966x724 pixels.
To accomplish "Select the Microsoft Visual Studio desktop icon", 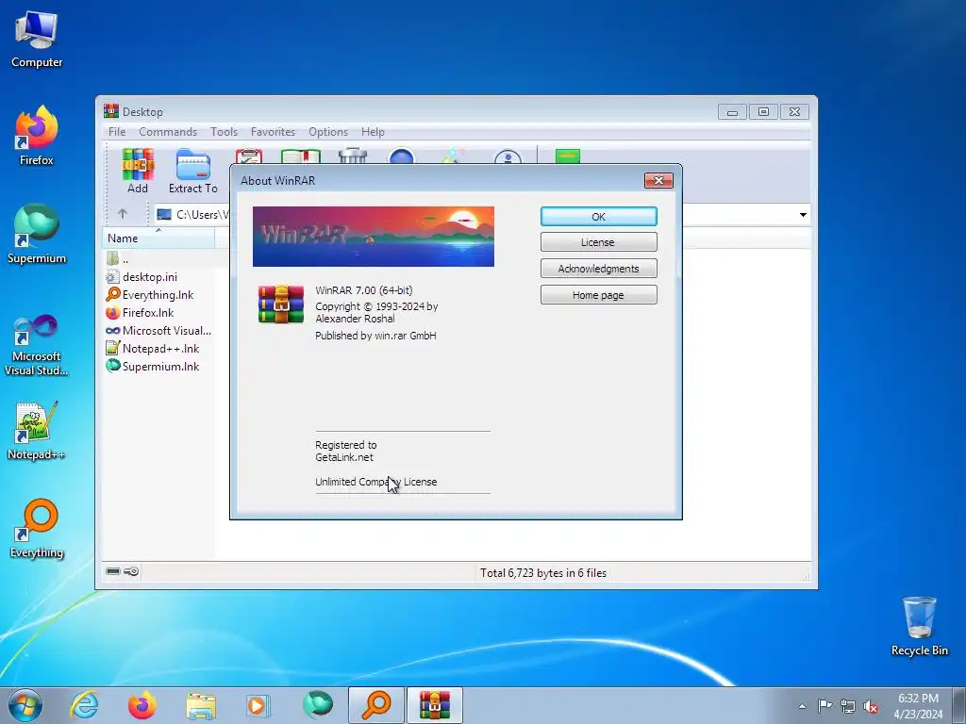I will click(37, 345).
